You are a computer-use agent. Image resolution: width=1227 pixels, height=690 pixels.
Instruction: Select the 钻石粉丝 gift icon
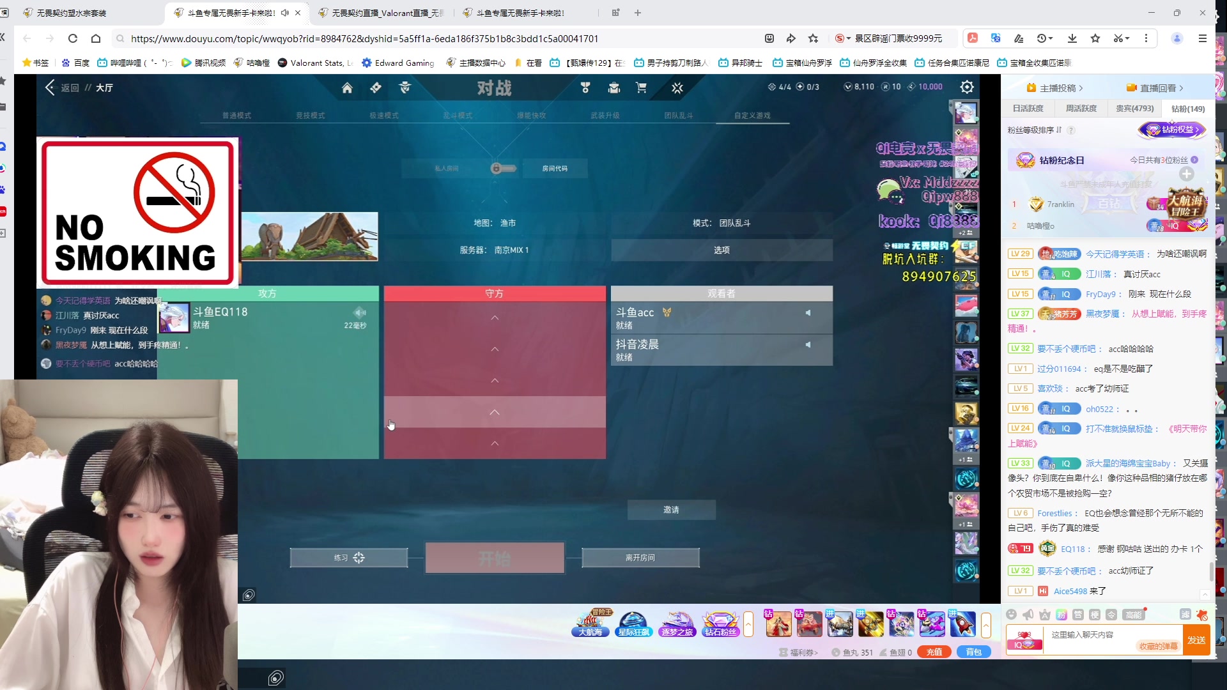click(720, 624)
